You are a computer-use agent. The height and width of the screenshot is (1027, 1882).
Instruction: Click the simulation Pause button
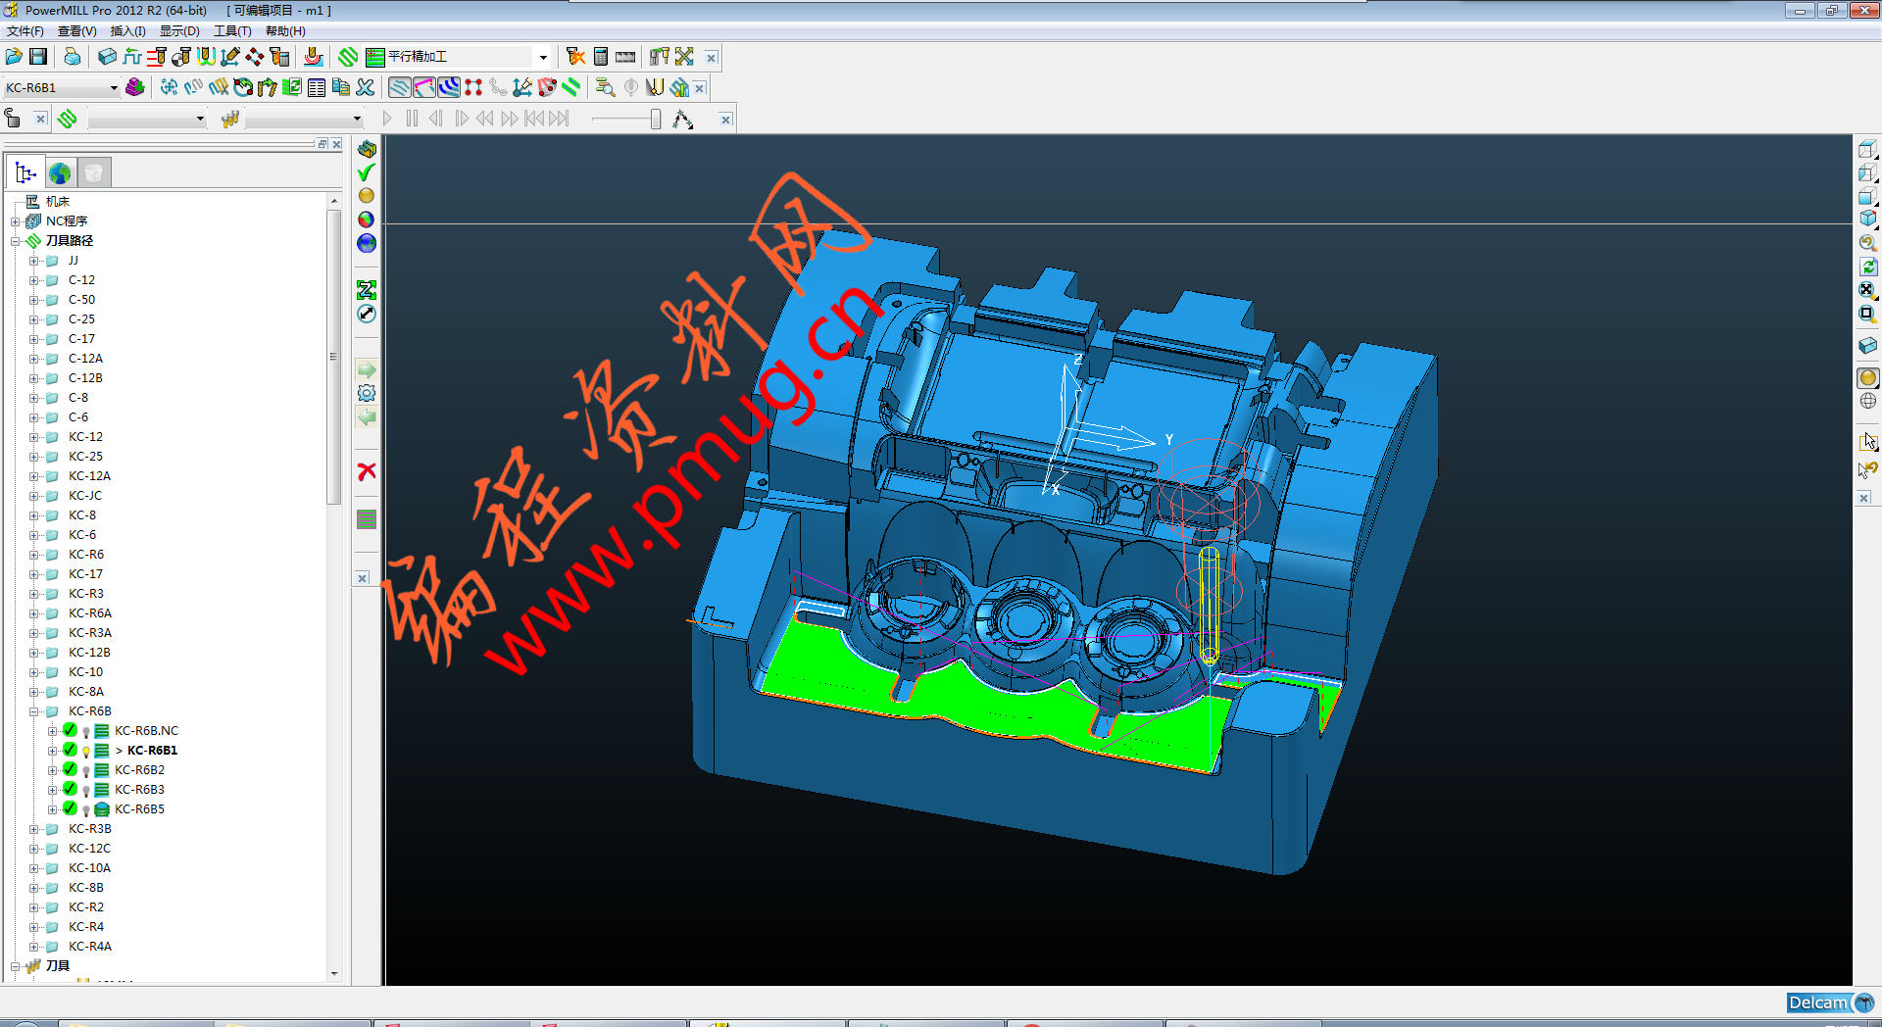point(412,119)
